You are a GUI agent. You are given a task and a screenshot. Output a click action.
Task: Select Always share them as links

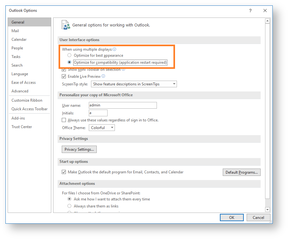tap(69, 206)
